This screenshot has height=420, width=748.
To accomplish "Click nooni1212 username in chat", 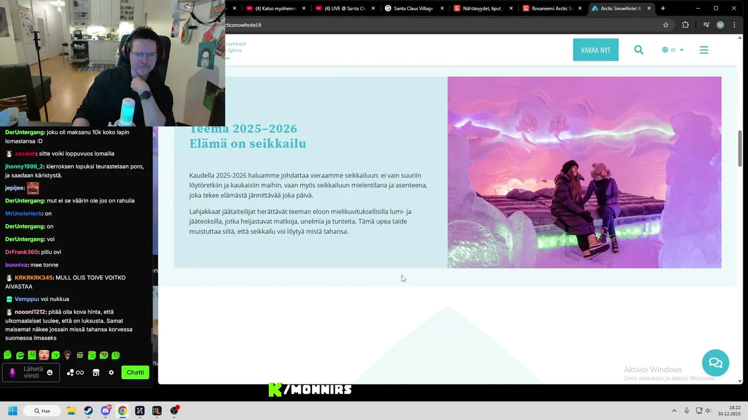I will point(30,312).
